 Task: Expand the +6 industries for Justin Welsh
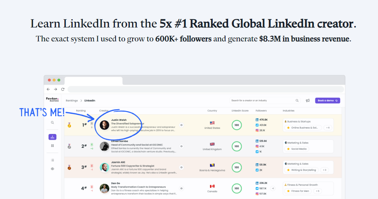[x=327, y=128]
